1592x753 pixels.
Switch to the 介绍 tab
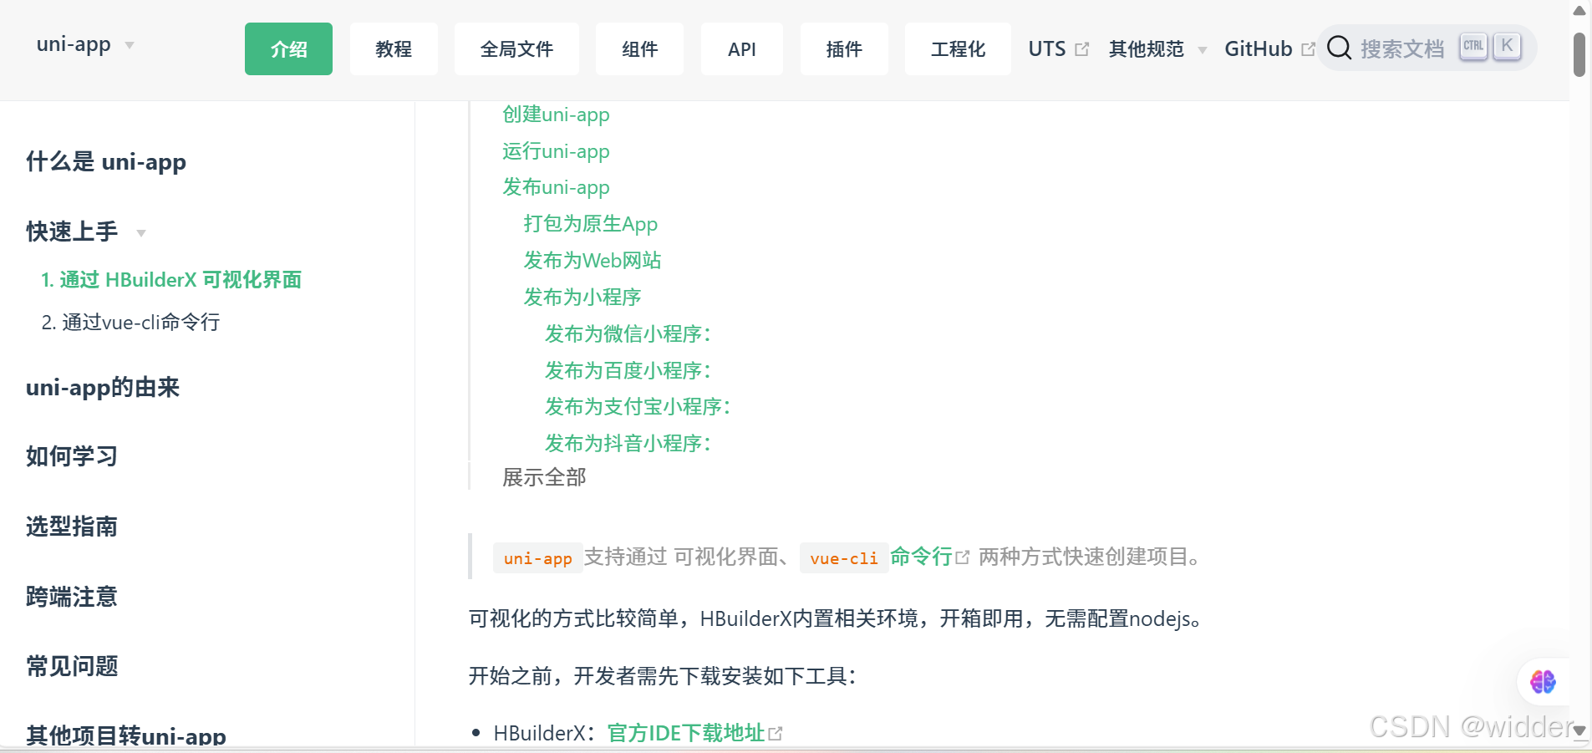(x=288, y=49)
